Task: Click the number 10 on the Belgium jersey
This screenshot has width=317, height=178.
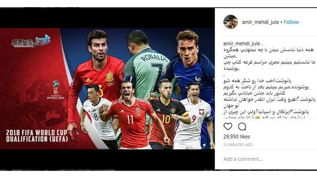Action: [166, 119]
